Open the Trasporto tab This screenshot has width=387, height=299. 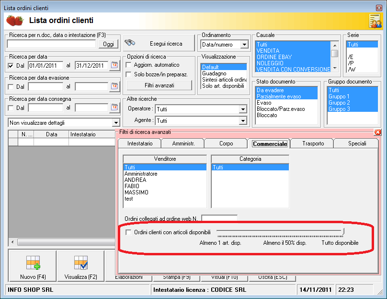click(x=313, y=144)
